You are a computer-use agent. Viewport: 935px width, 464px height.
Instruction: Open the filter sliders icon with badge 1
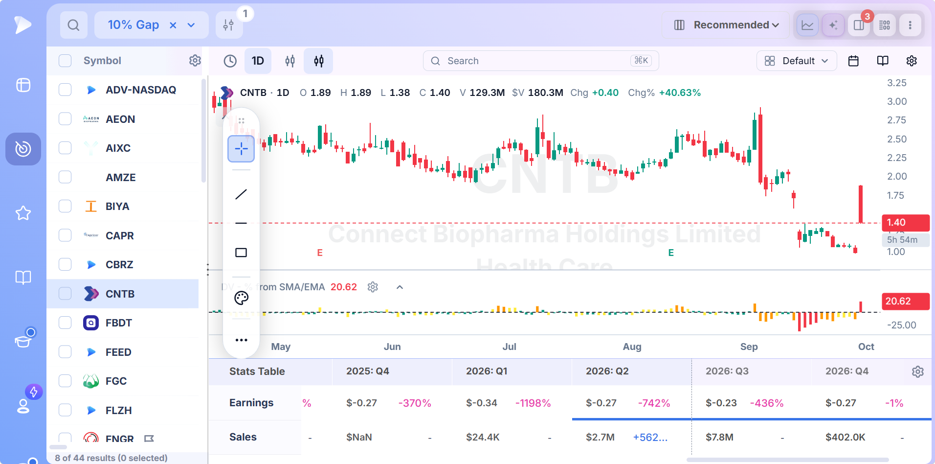pyautogui.click(x=228, y=25)
